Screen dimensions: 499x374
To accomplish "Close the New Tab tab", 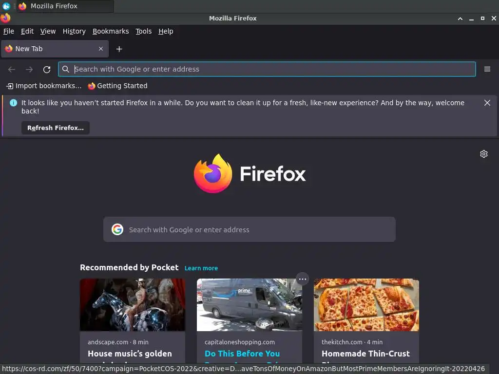I will click(x=101, y=49).
